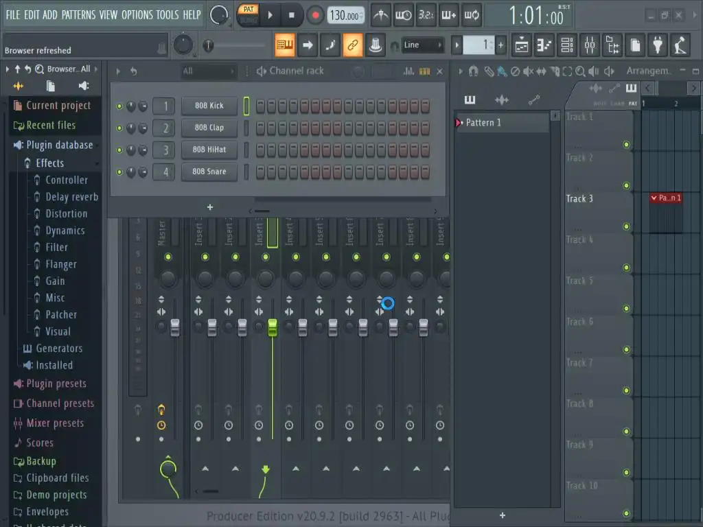Activate the first step of 808 Kick
Screen dimensions: 703x527
click(x=260, y=106)
